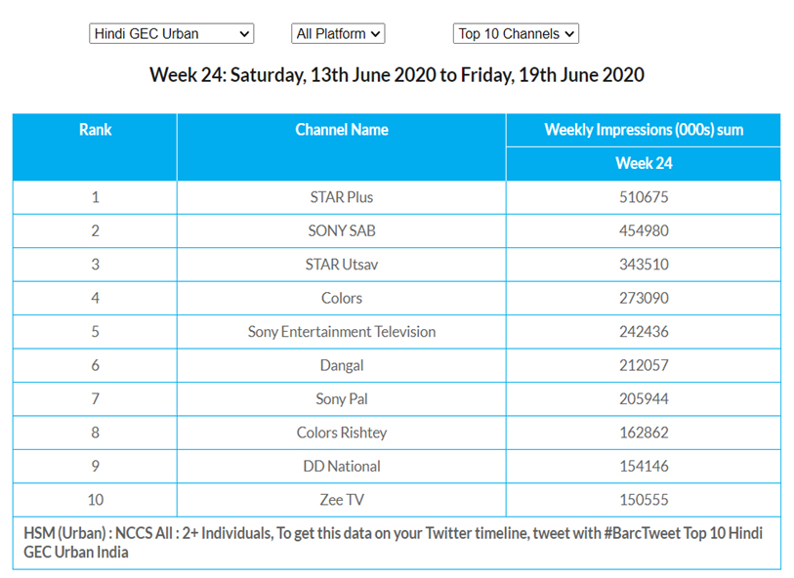Select the STAR Plus channel cell

tap(342, 197)
